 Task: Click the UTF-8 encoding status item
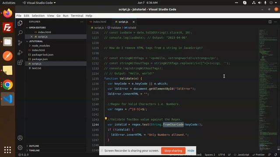tap(222, 155)
